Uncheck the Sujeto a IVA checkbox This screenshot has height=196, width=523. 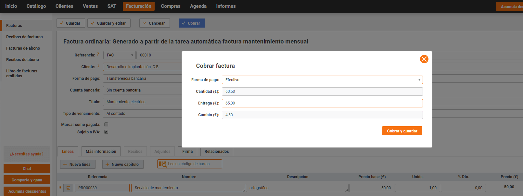point(106,132)
